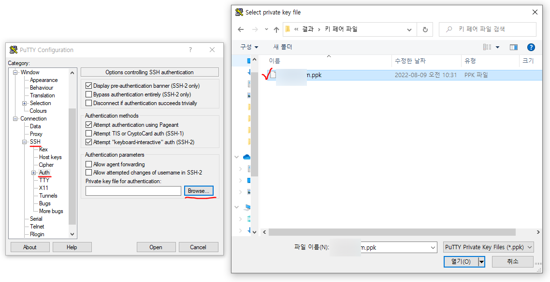Click the PuTTY title bar help question mark
This screenshot has width=550, height=282.
(190, 50)
